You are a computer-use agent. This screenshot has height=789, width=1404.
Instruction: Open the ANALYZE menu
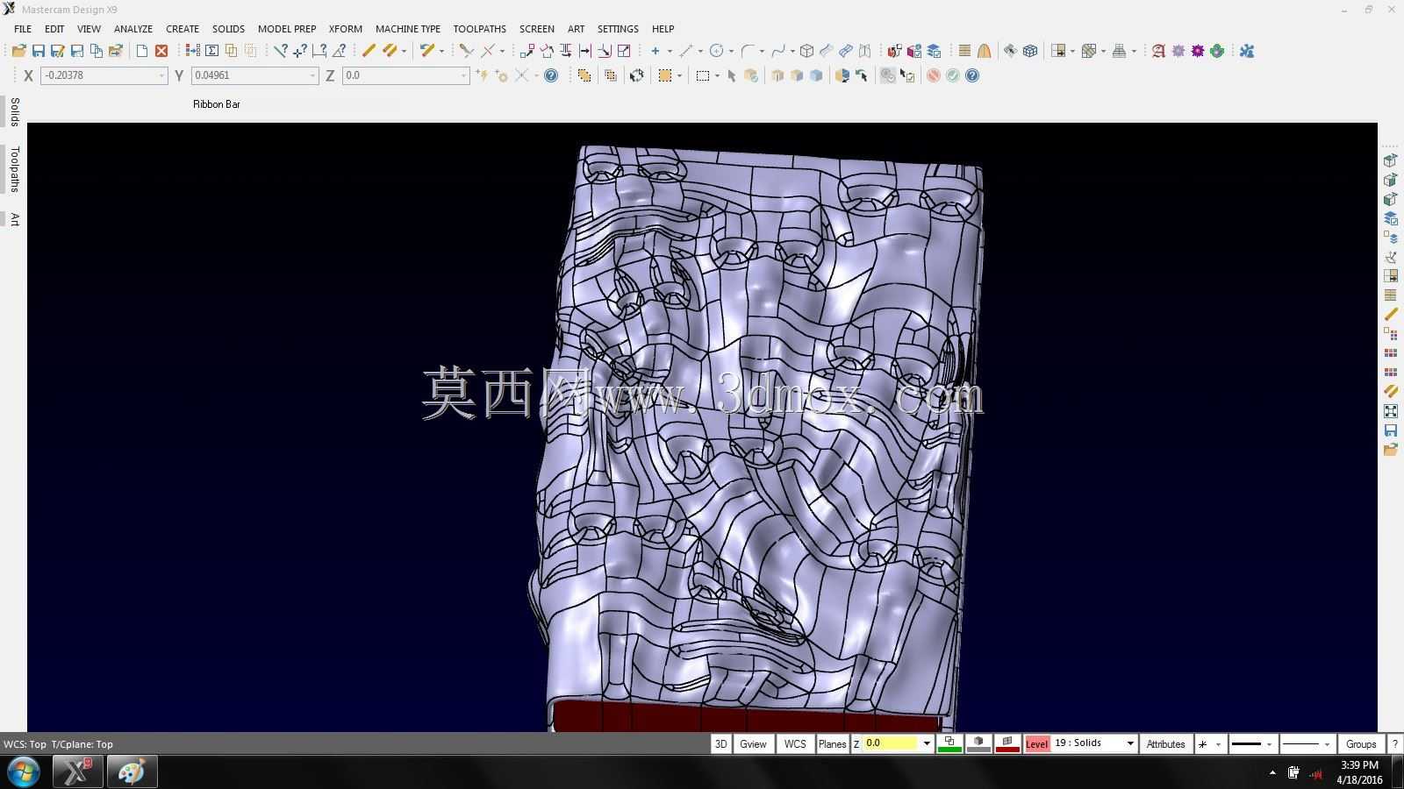tap(133, 29)
